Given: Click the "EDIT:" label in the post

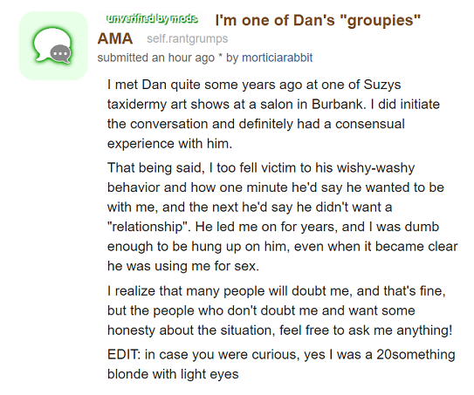Looking at the screenshot, I should point(124,354).
